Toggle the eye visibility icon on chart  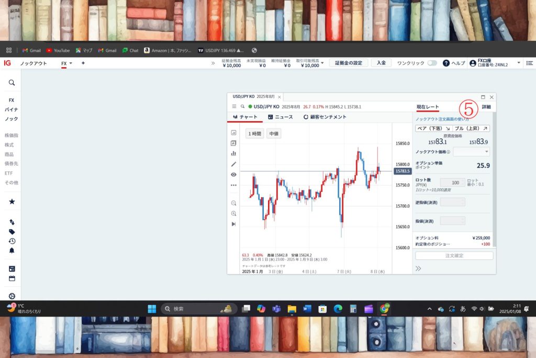[x=233, y=175]
